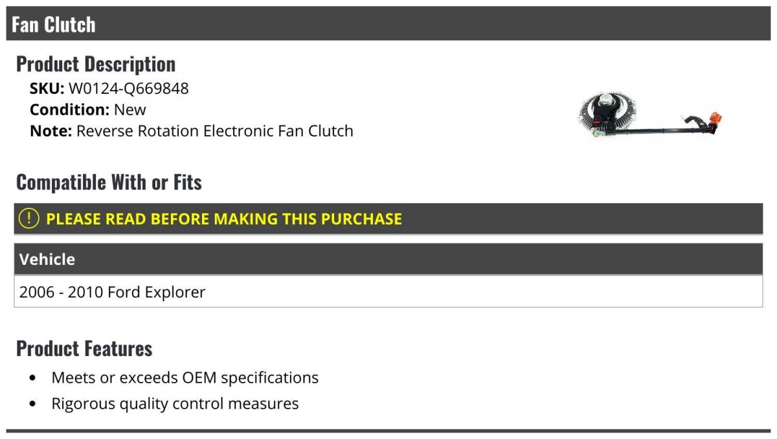777x439 pixels.
Task: Click the SKU number W0124-Q669848
Action: point(129,89)
